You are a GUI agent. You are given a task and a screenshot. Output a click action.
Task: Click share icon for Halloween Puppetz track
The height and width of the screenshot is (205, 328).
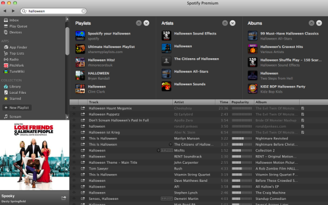click(83, 114)
